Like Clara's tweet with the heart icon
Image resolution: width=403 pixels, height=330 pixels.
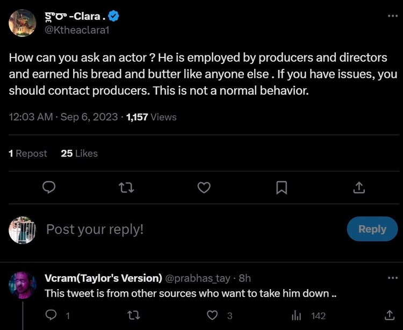[x=204, y=187]
